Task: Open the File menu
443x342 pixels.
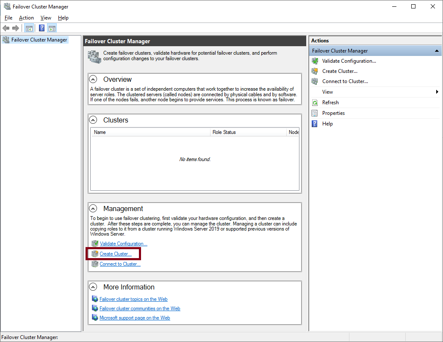Action: [x=8, y=18]
